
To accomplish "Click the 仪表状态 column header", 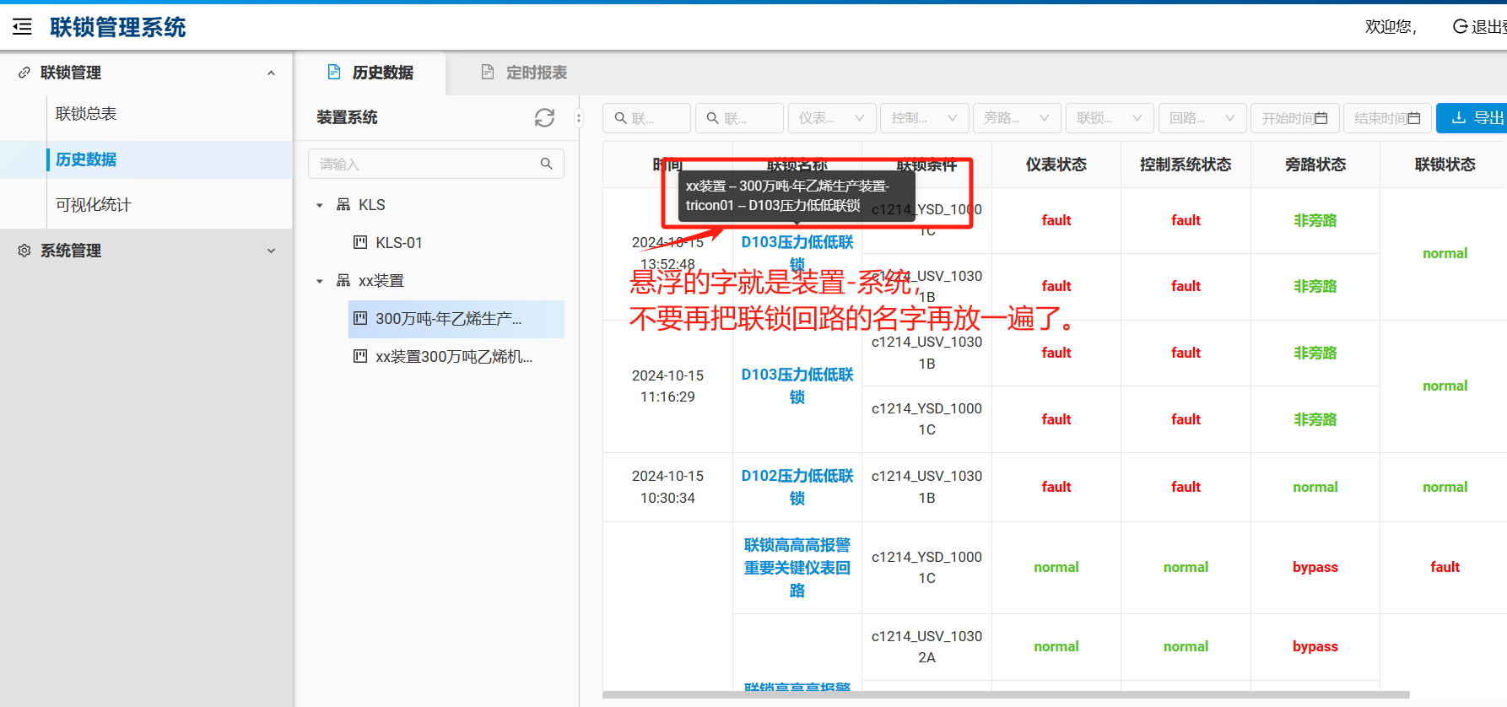I will coord(1056,165).
